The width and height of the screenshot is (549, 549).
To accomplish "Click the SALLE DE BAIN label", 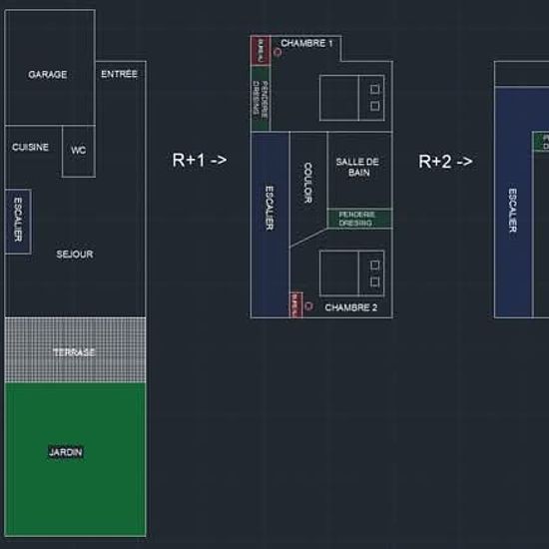I will [x=357, y=167].
